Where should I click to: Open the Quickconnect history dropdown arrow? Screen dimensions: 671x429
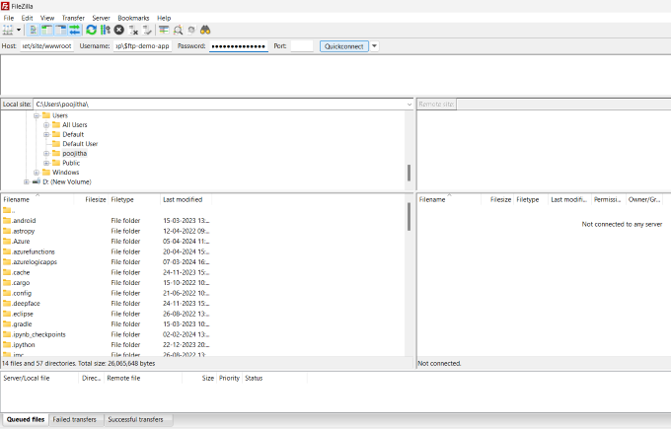point(375,46)
